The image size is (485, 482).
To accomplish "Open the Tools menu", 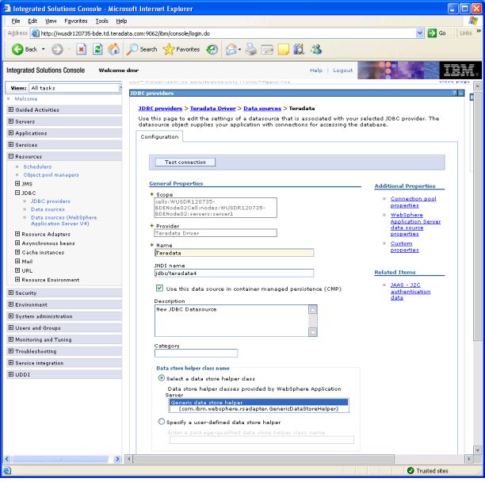I will click(x=101, y=21).
